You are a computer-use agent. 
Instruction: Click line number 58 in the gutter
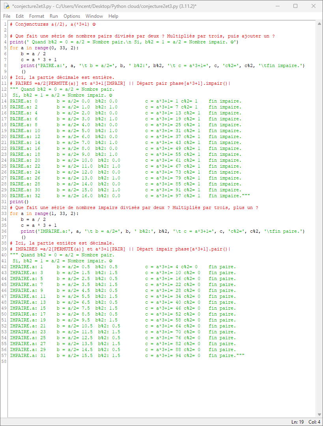click(4, 361)
